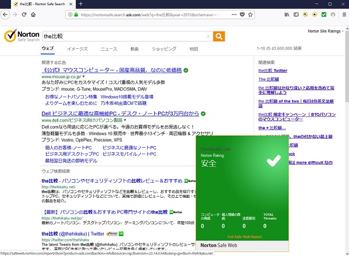Click related search The 比較級
Image resolution: width=349 pixels, height=256 pixels.
coord(269,79)
